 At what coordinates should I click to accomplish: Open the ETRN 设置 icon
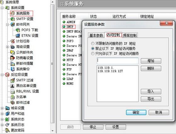coord(18,36)
